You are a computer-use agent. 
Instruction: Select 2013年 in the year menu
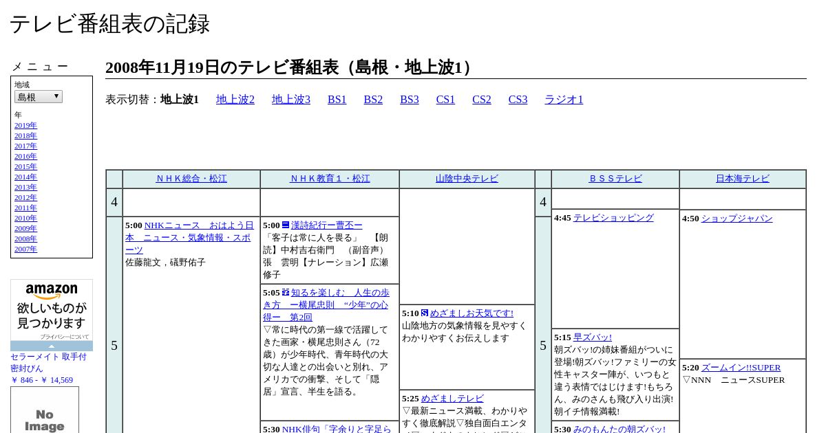[25, 187]
